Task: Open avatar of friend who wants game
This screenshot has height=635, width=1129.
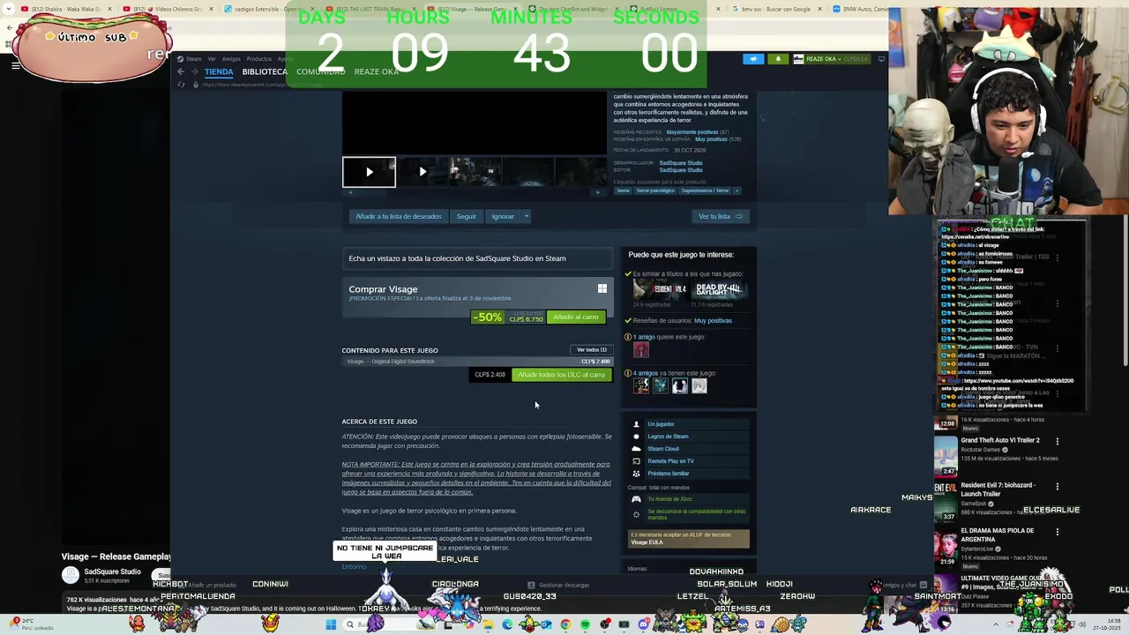Action: (x=641, y=350)
